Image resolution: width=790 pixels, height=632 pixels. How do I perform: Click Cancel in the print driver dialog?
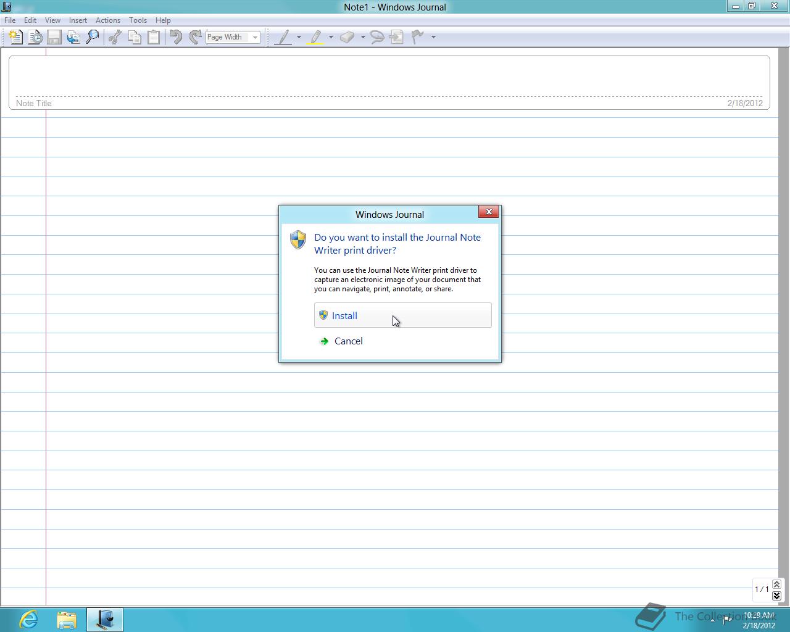click(x=403, y=341)
